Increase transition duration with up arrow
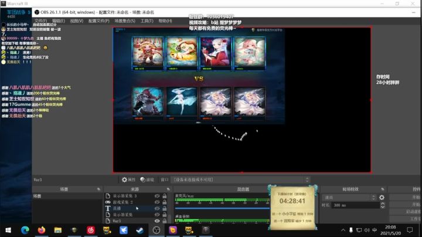 point(383,204)
